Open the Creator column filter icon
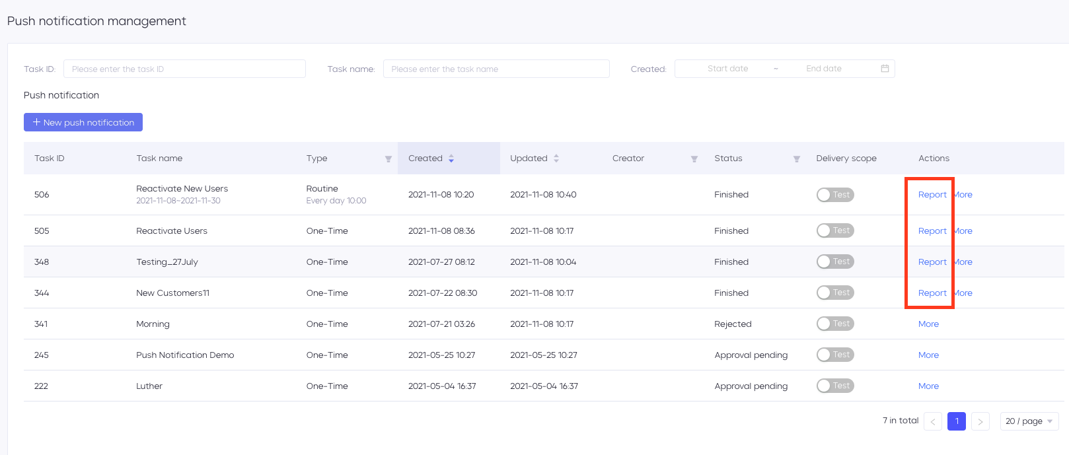Viewport: 1069px width, 455px height. click(x=694, y=159)
